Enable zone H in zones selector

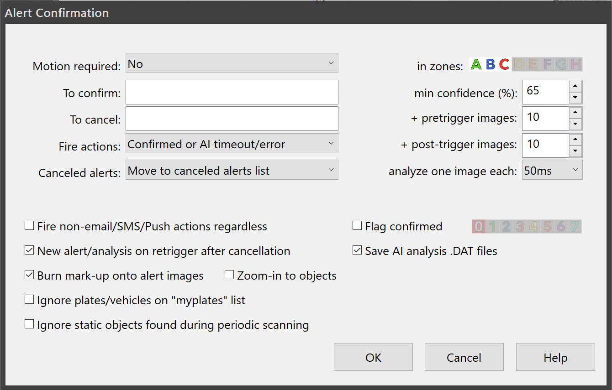tap(575, 65)
